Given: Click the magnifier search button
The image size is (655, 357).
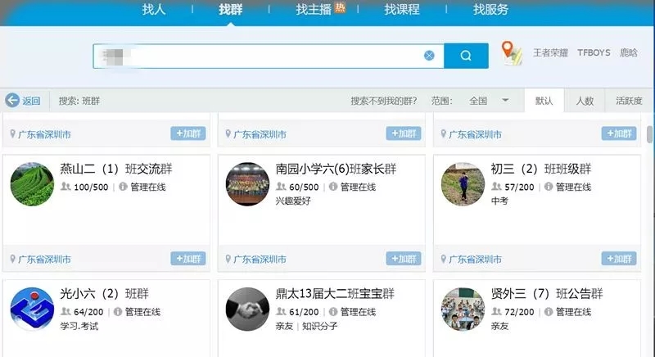Looking at the screenshot, I should pyautogui.click(x=466, y=56).
